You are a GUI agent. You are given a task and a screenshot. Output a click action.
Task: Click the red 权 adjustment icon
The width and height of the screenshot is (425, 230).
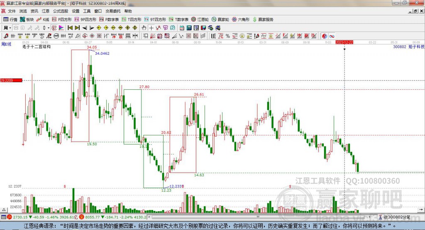click(54, 28)
